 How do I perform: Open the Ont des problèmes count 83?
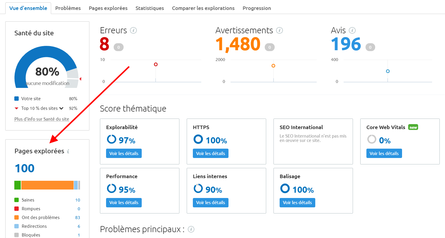pos(77,218)
